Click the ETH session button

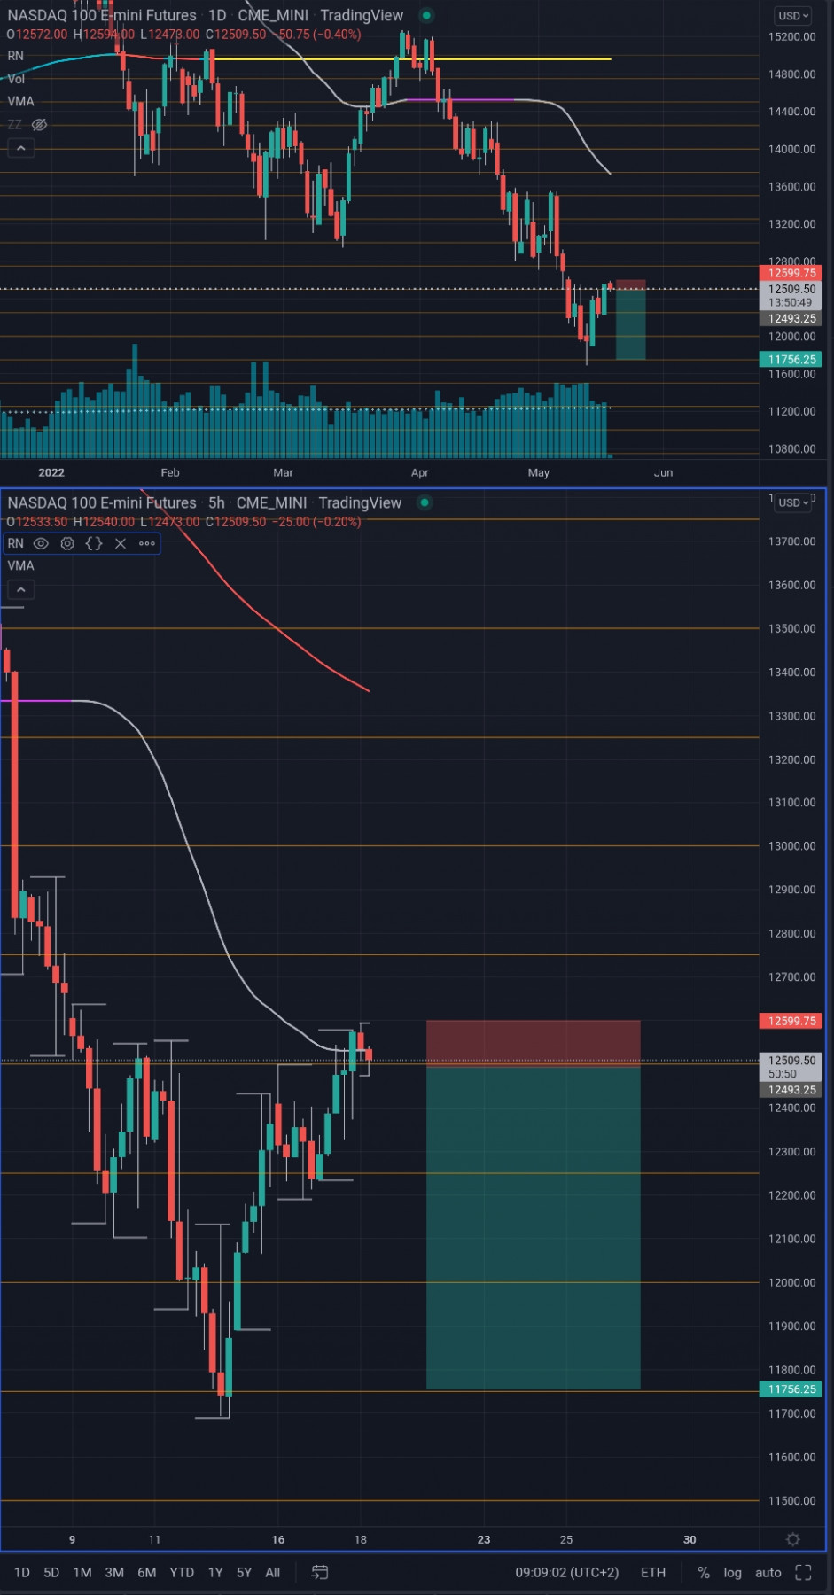tap(653, 1572)
